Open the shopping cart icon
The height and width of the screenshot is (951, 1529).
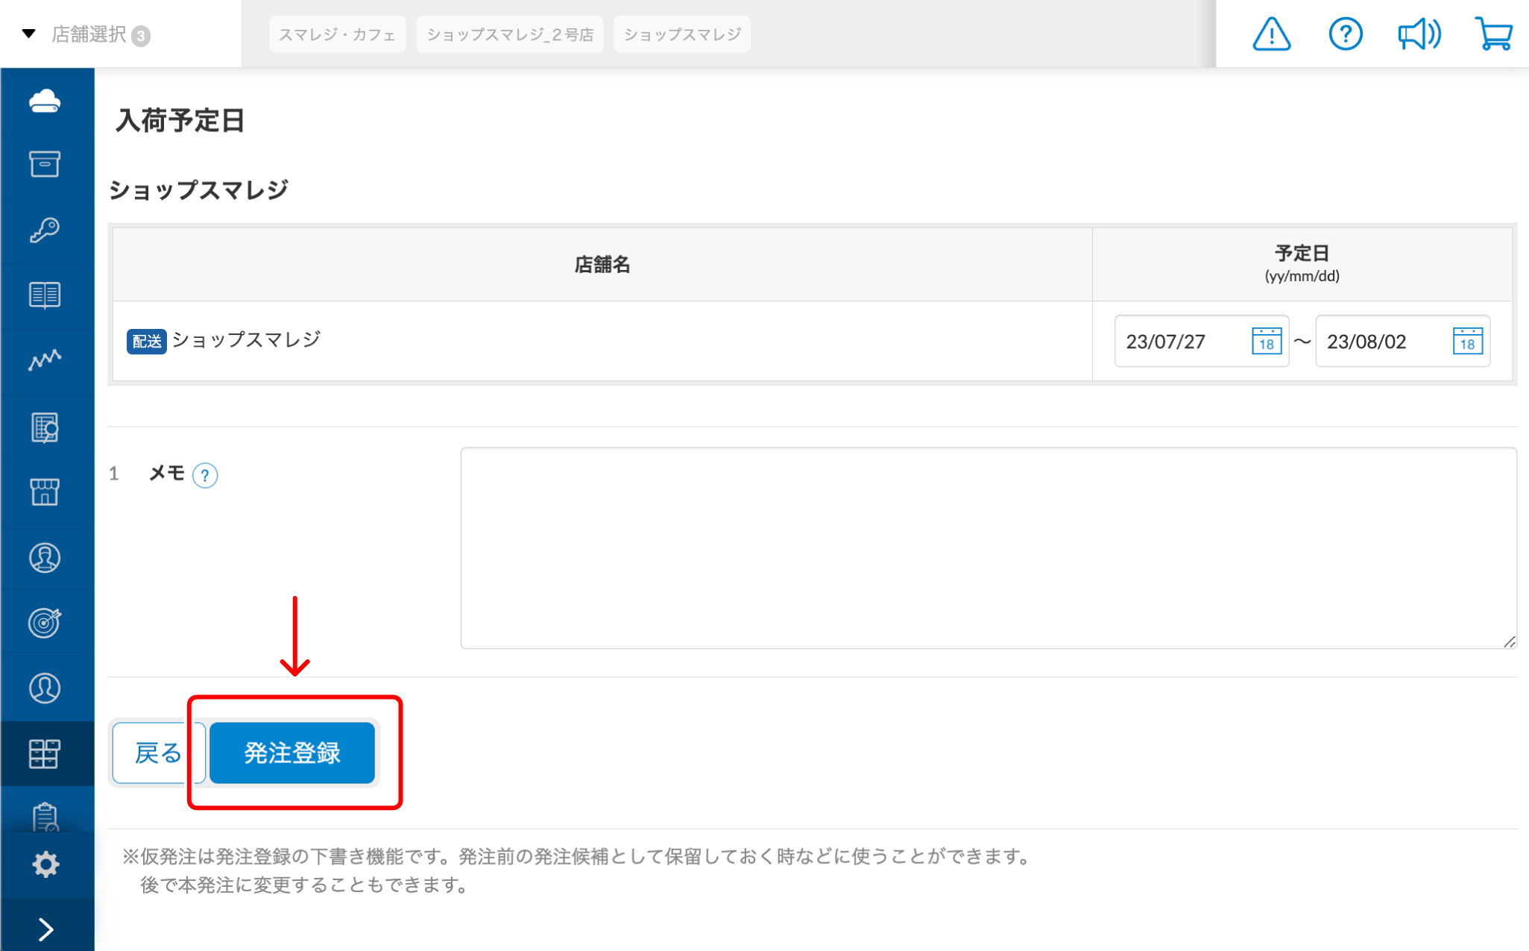(x=1494, y=34)
